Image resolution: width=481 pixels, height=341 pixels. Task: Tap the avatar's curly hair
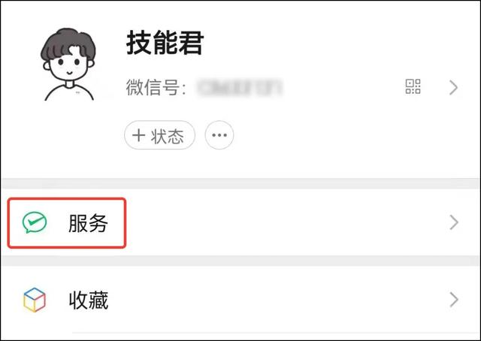(x=68, y=43)
